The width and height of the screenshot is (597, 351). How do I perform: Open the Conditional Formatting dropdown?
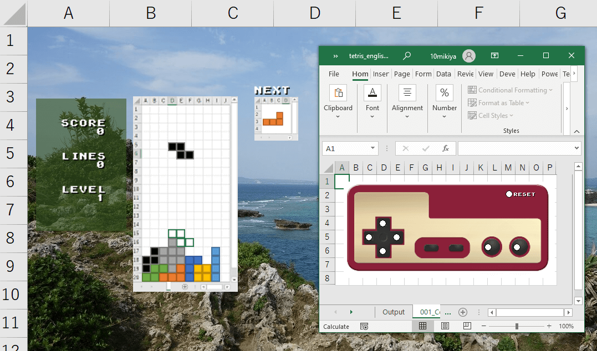coord(510,90)
